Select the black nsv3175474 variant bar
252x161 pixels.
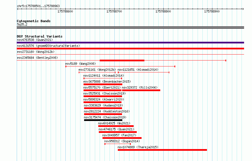coord(103,120)
